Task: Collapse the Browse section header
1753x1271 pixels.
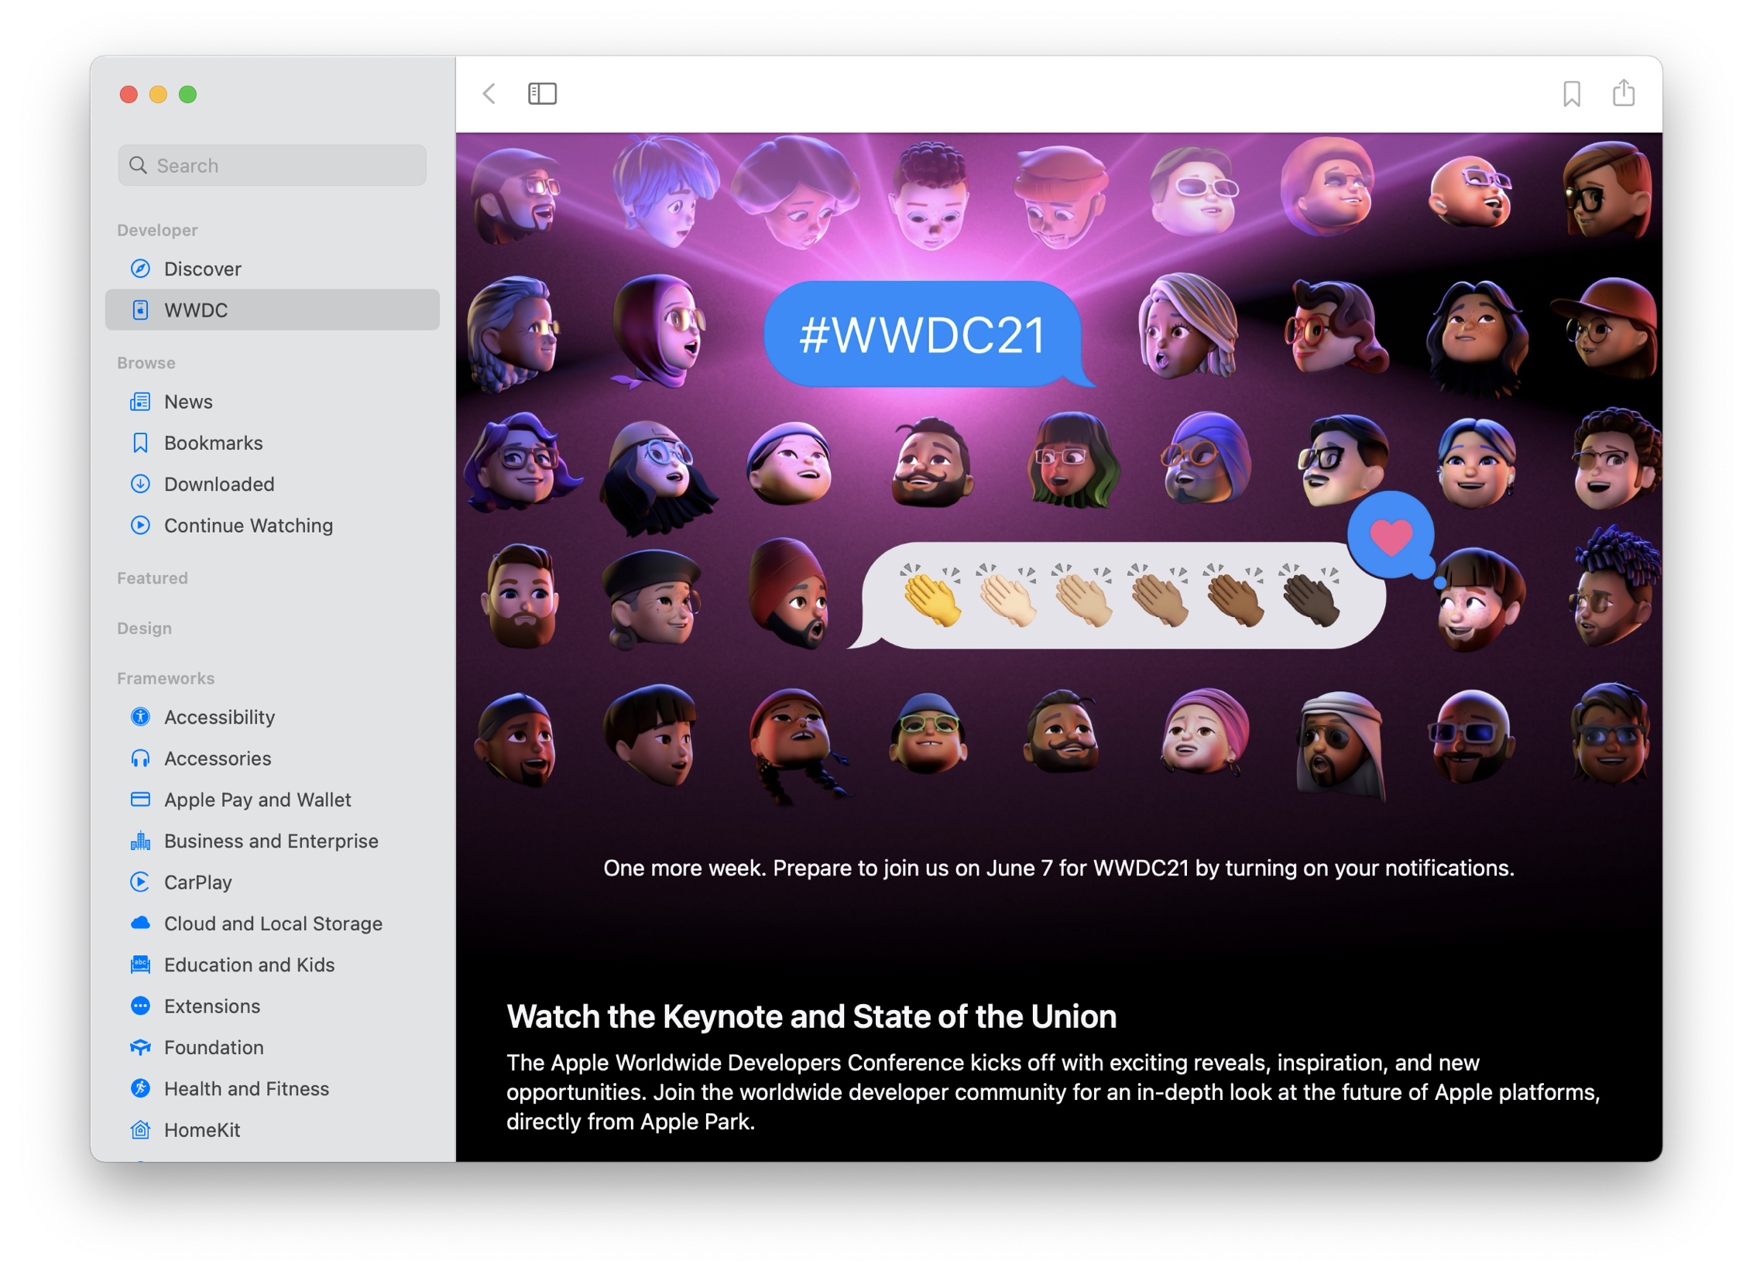Action: (x=146, y=363)
